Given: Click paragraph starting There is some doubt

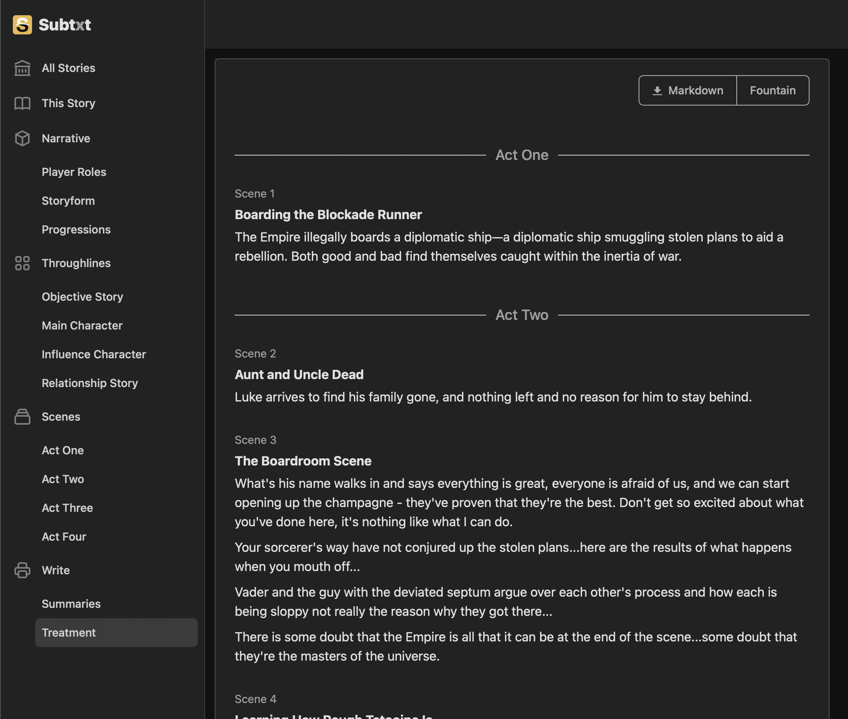Looking at the screenshot, I should [x=516, y=647].
